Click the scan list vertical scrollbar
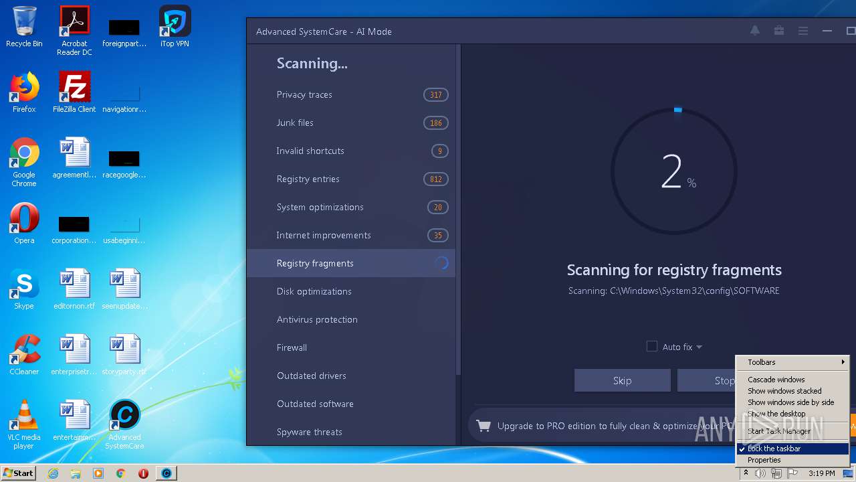 459,210
